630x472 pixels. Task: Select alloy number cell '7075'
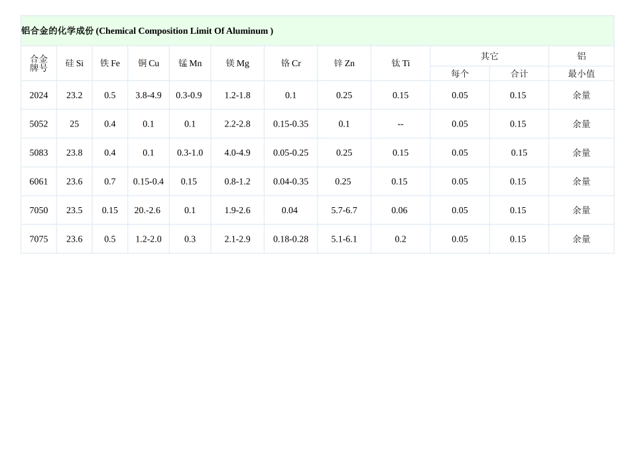coord(38,240)
